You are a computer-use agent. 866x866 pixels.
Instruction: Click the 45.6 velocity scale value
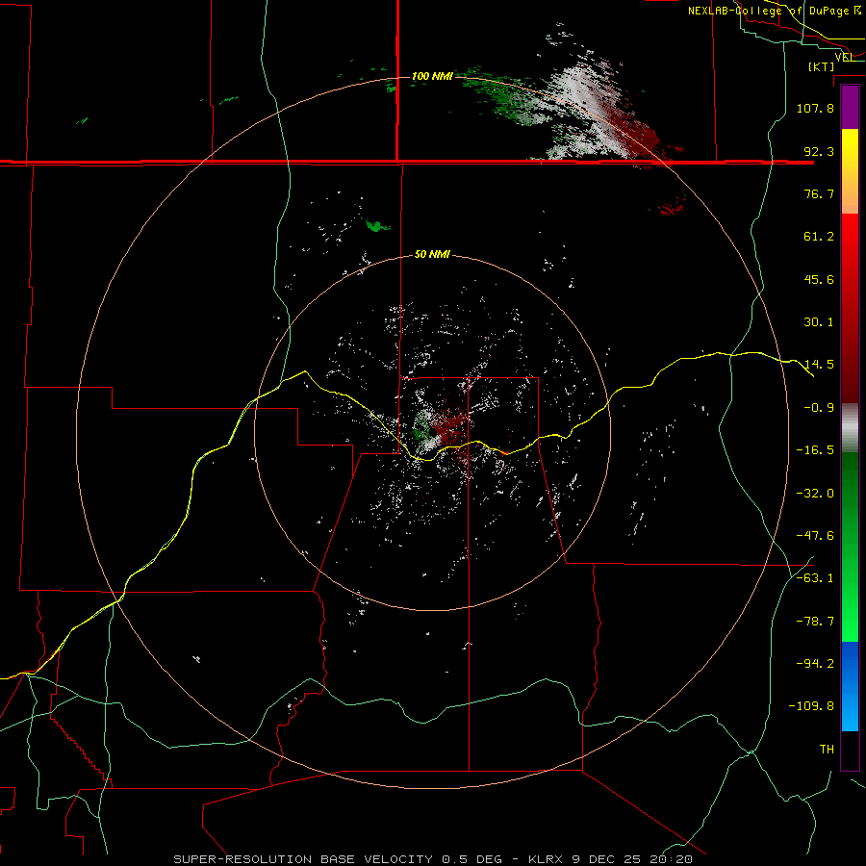819,279
